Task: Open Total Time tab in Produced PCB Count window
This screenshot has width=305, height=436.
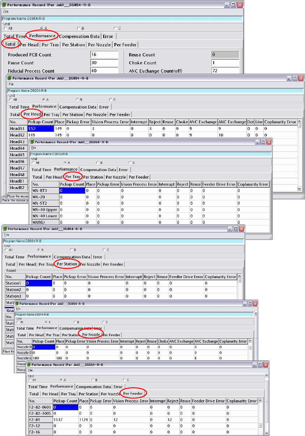Action: coord(15,37)
